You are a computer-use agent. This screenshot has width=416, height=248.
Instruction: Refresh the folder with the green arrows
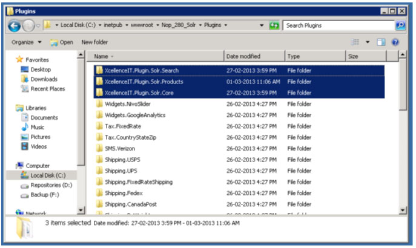click(274, 25)
